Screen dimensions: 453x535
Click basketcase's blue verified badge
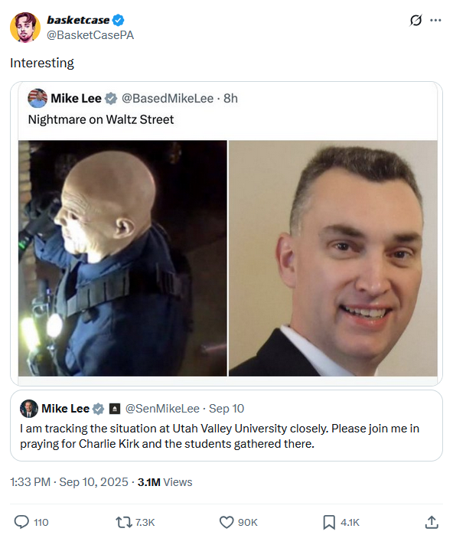[118, 20]
